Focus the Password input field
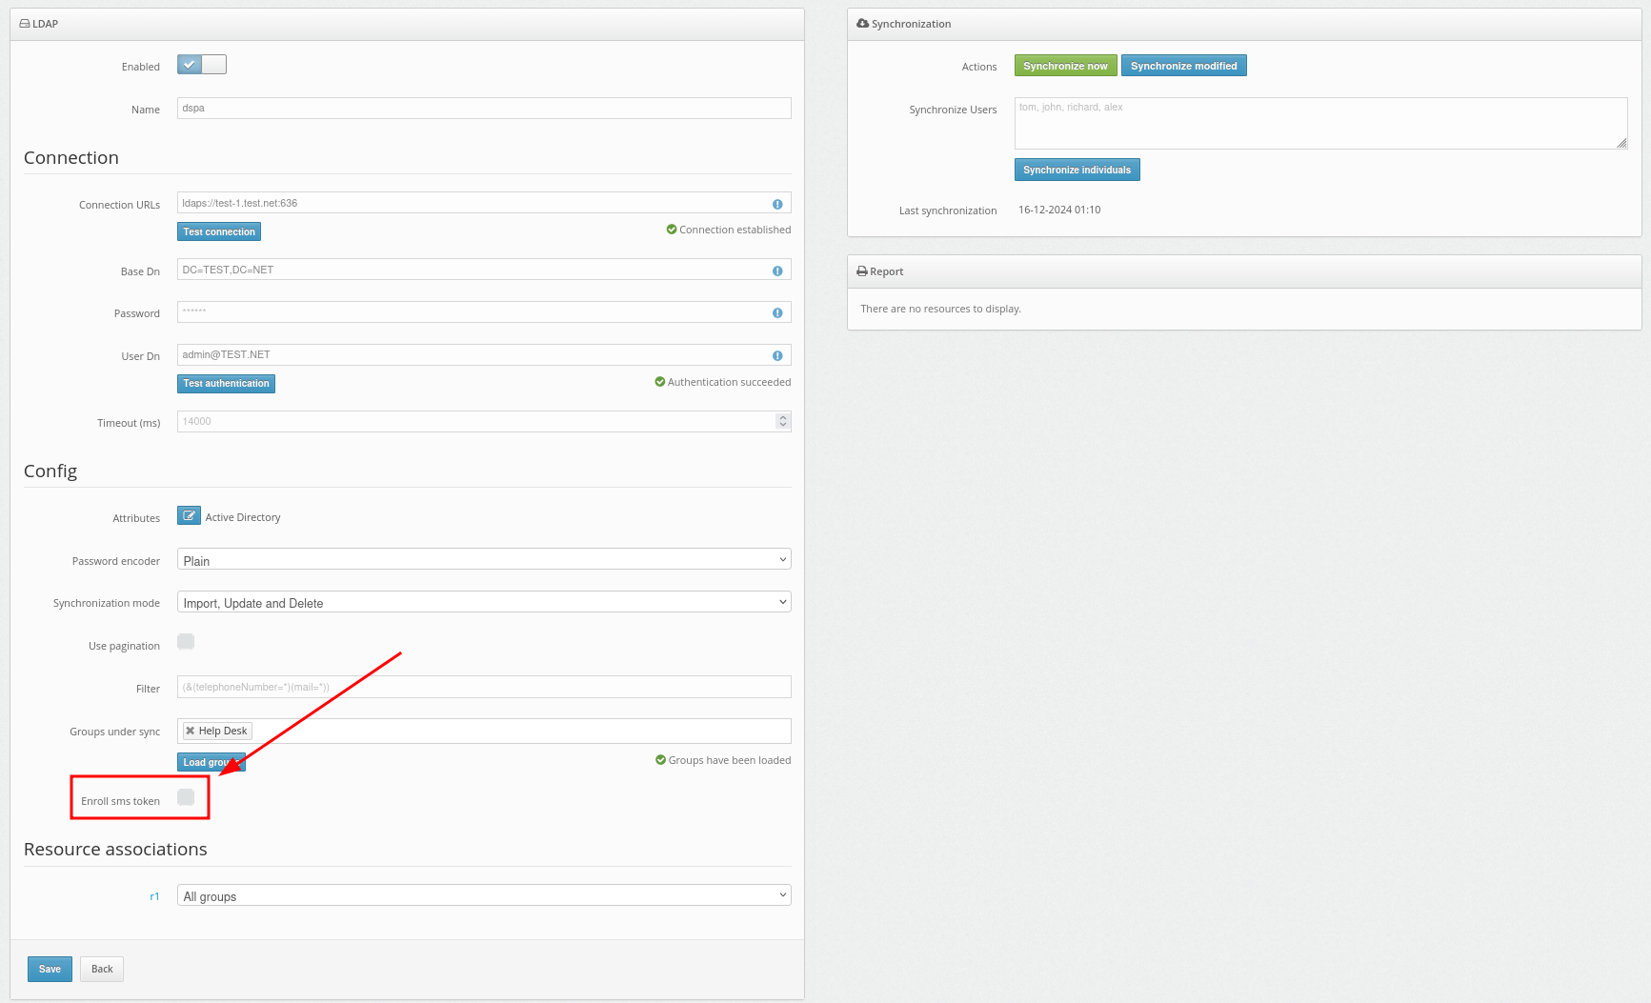Image resolution: width=1651 pixels, height=1003 pixels. tap(484, 311)
